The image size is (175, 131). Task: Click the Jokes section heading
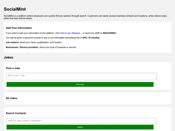tap(8, 57)
